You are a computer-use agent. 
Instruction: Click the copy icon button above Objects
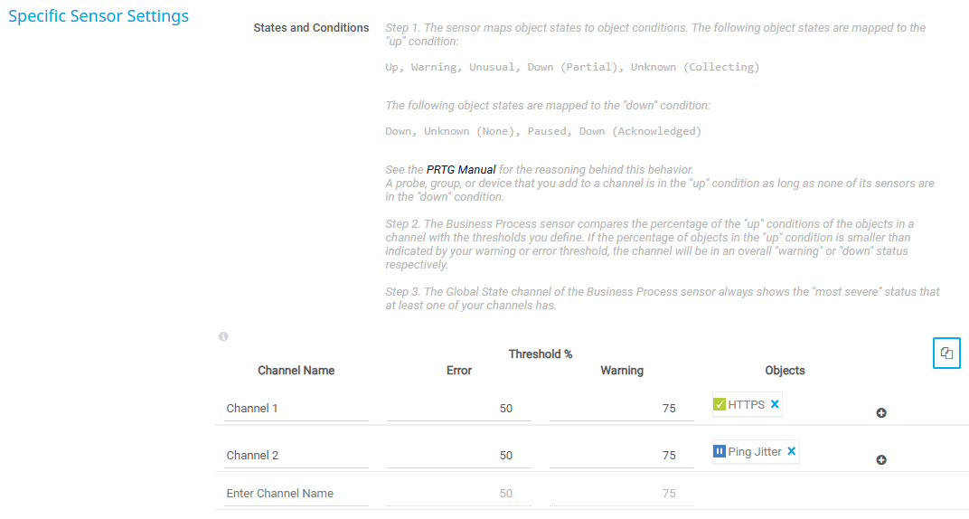[x=946, y=354]
